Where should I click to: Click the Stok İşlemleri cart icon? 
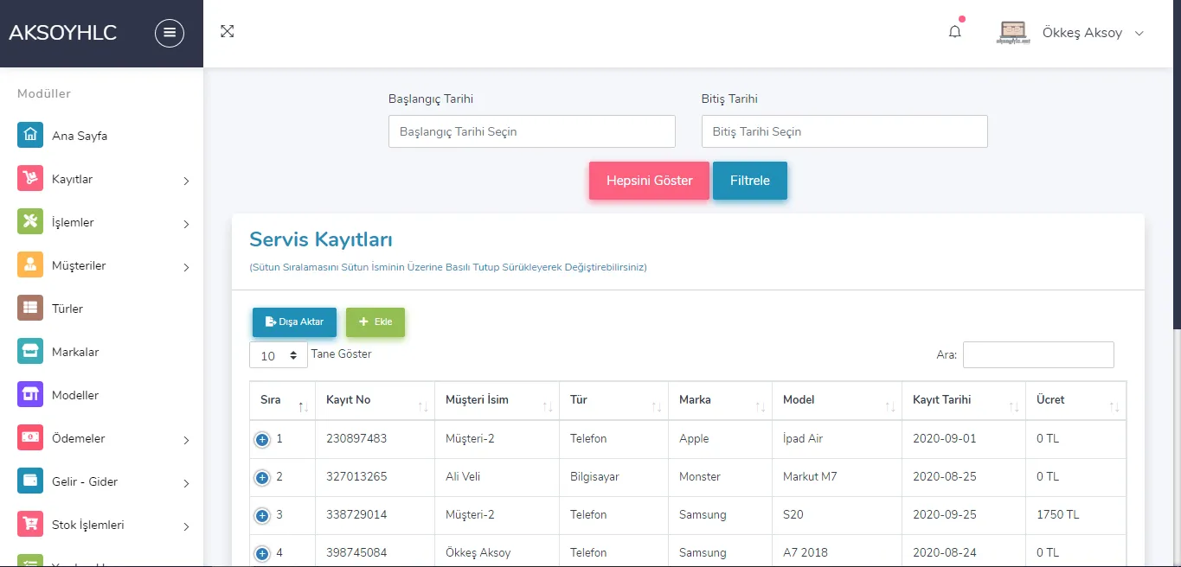tap(30, 525)
